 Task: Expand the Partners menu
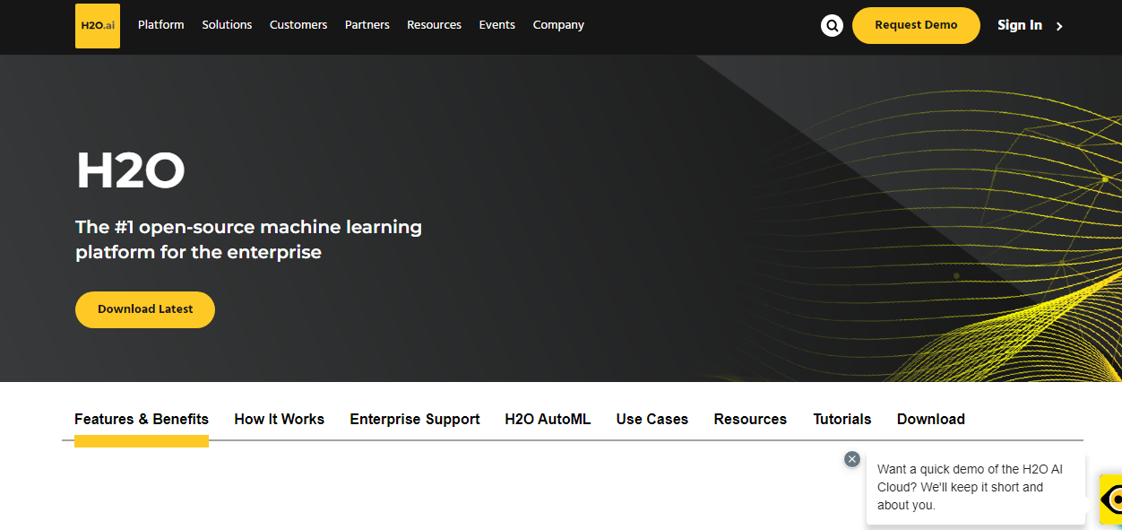coord(367,25)
